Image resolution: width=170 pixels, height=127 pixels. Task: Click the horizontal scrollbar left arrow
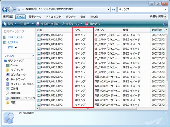coord(37,109)
